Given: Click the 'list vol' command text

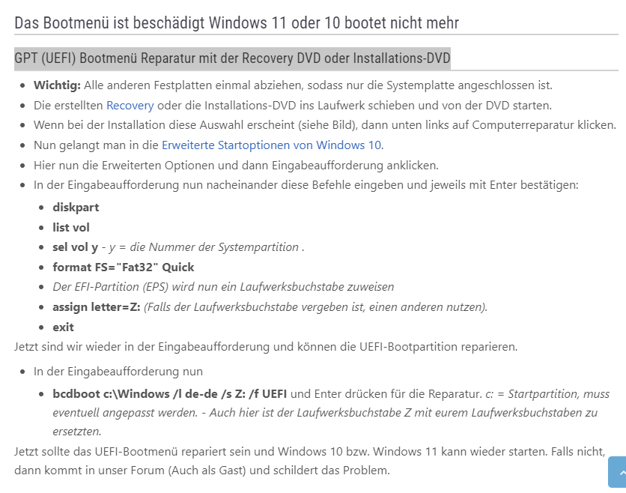Looking at the screenshot, I should click(71, 227).
